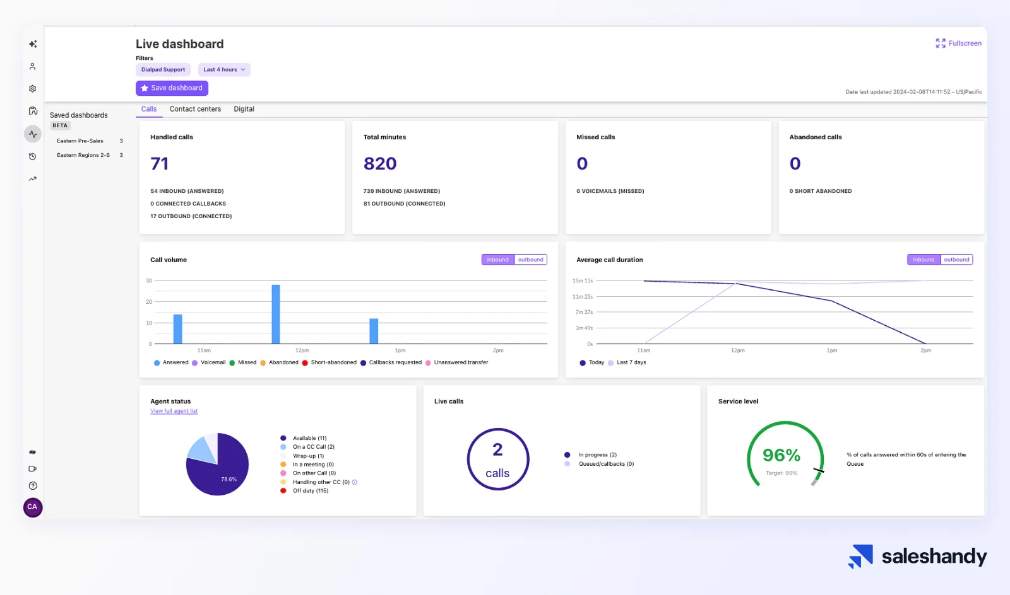The width and height of the screenshot is (1010, 595).
Task: Click 0 SHORT ABANDONED text
Action: point(821,191)
